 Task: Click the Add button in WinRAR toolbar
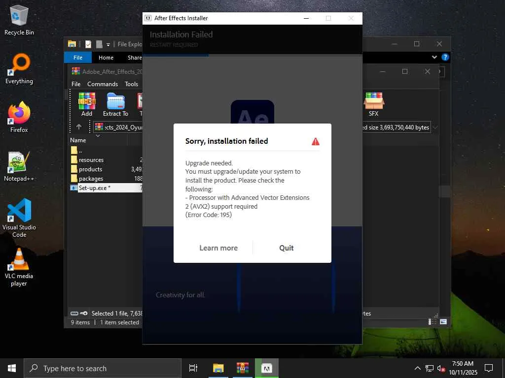[87, 104]
